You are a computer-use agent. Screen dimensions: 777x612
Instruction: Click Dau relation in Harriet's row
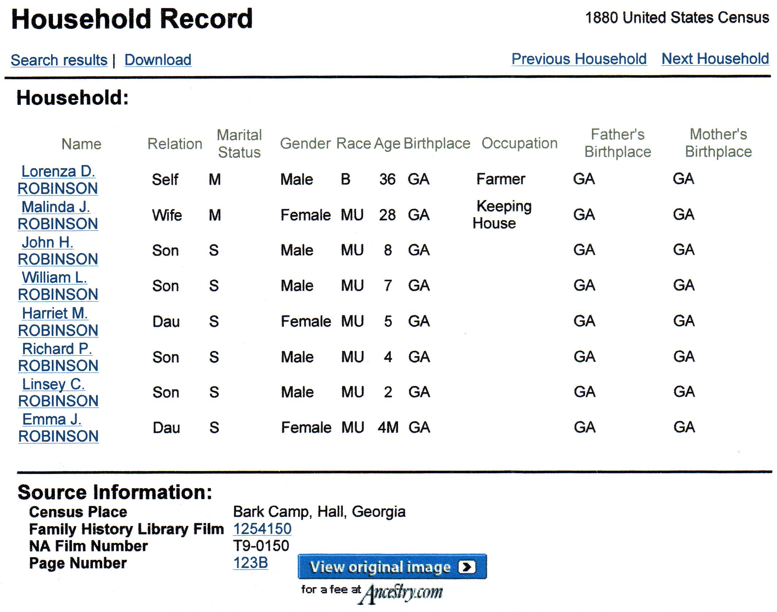pos(166,322)
